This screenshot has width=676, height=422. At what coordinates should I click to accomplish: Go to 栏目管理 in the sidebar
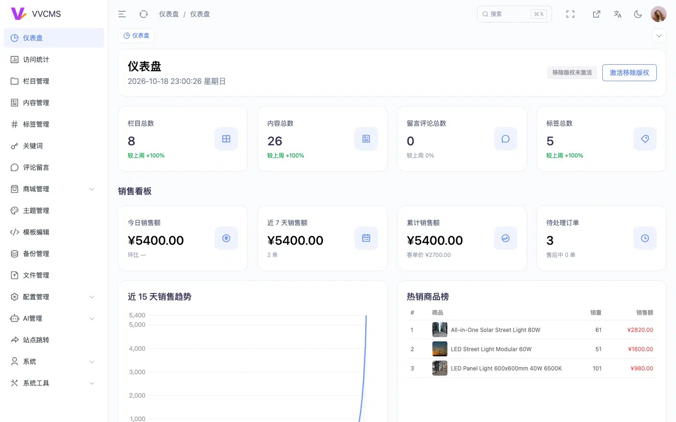click(x=54, y=81)
